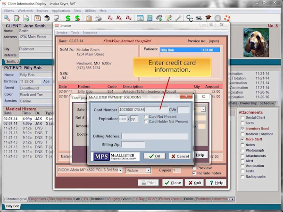This screenshot has width=283, height=212.
Task: Switch to the Lab tab
Action: click(77, 199)
